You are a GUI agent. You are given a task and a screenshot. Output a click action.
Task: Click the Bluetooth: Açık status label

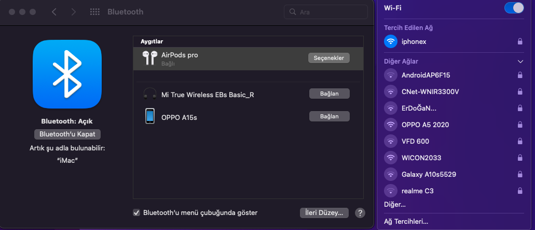[67, 121]
